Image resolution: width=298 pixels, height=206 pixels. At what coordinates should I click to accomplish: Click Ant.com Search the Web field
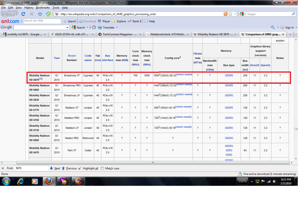point(42,21)
